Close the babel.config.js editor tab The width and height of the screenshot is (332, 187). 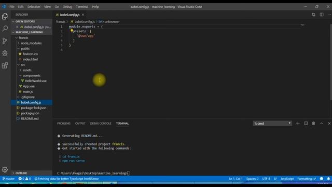[x=83, y=15]
